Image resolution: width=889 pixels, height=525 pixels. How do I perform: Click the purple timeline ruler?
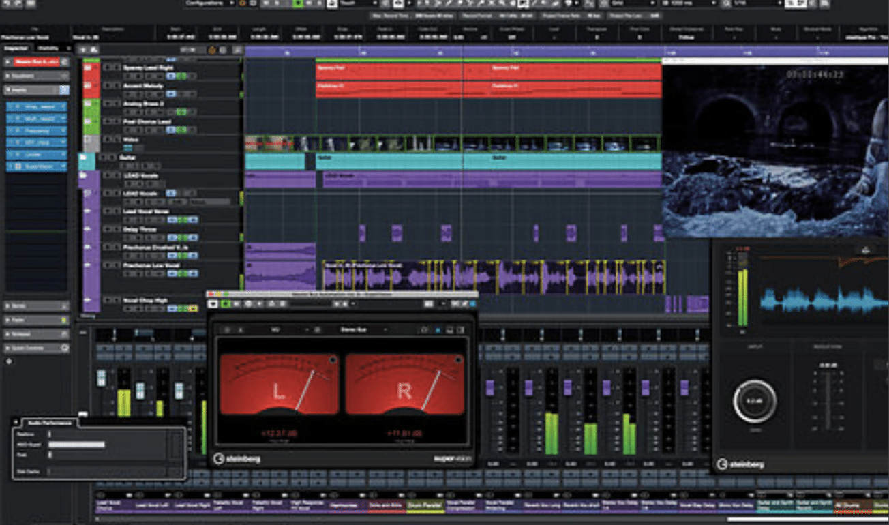566,51
